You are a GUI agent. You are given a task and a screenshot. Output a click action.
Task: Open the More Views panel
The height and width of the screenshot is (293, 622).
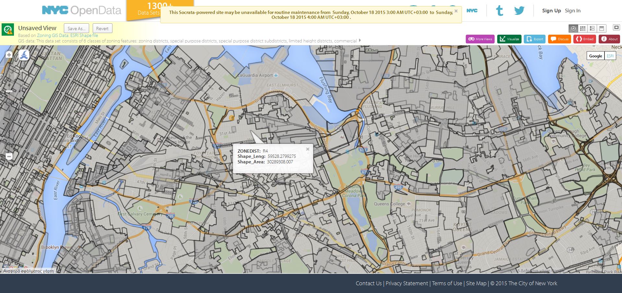(x=480, y=39)
